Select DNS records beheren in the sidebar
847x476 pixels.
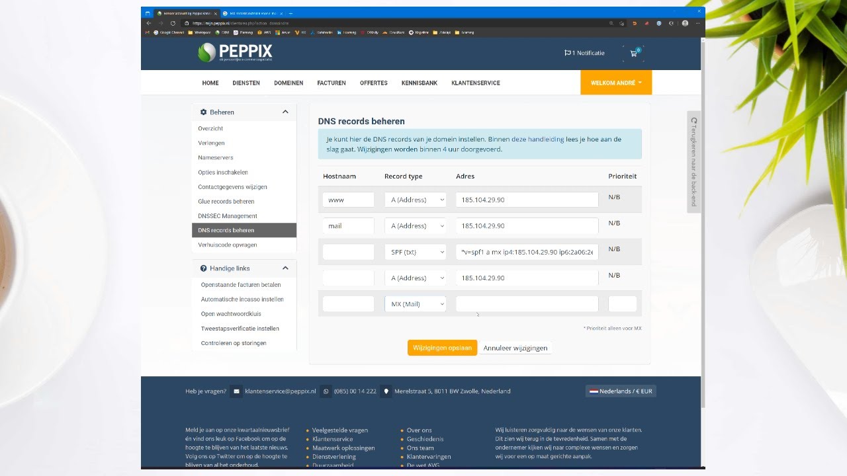pyautogui.click(x=244, y=230)
